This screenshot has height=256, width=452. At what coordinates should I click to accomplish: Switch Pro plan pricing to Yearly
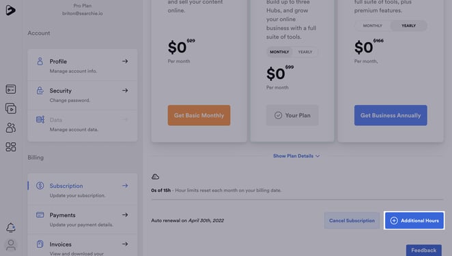(305, 52)
